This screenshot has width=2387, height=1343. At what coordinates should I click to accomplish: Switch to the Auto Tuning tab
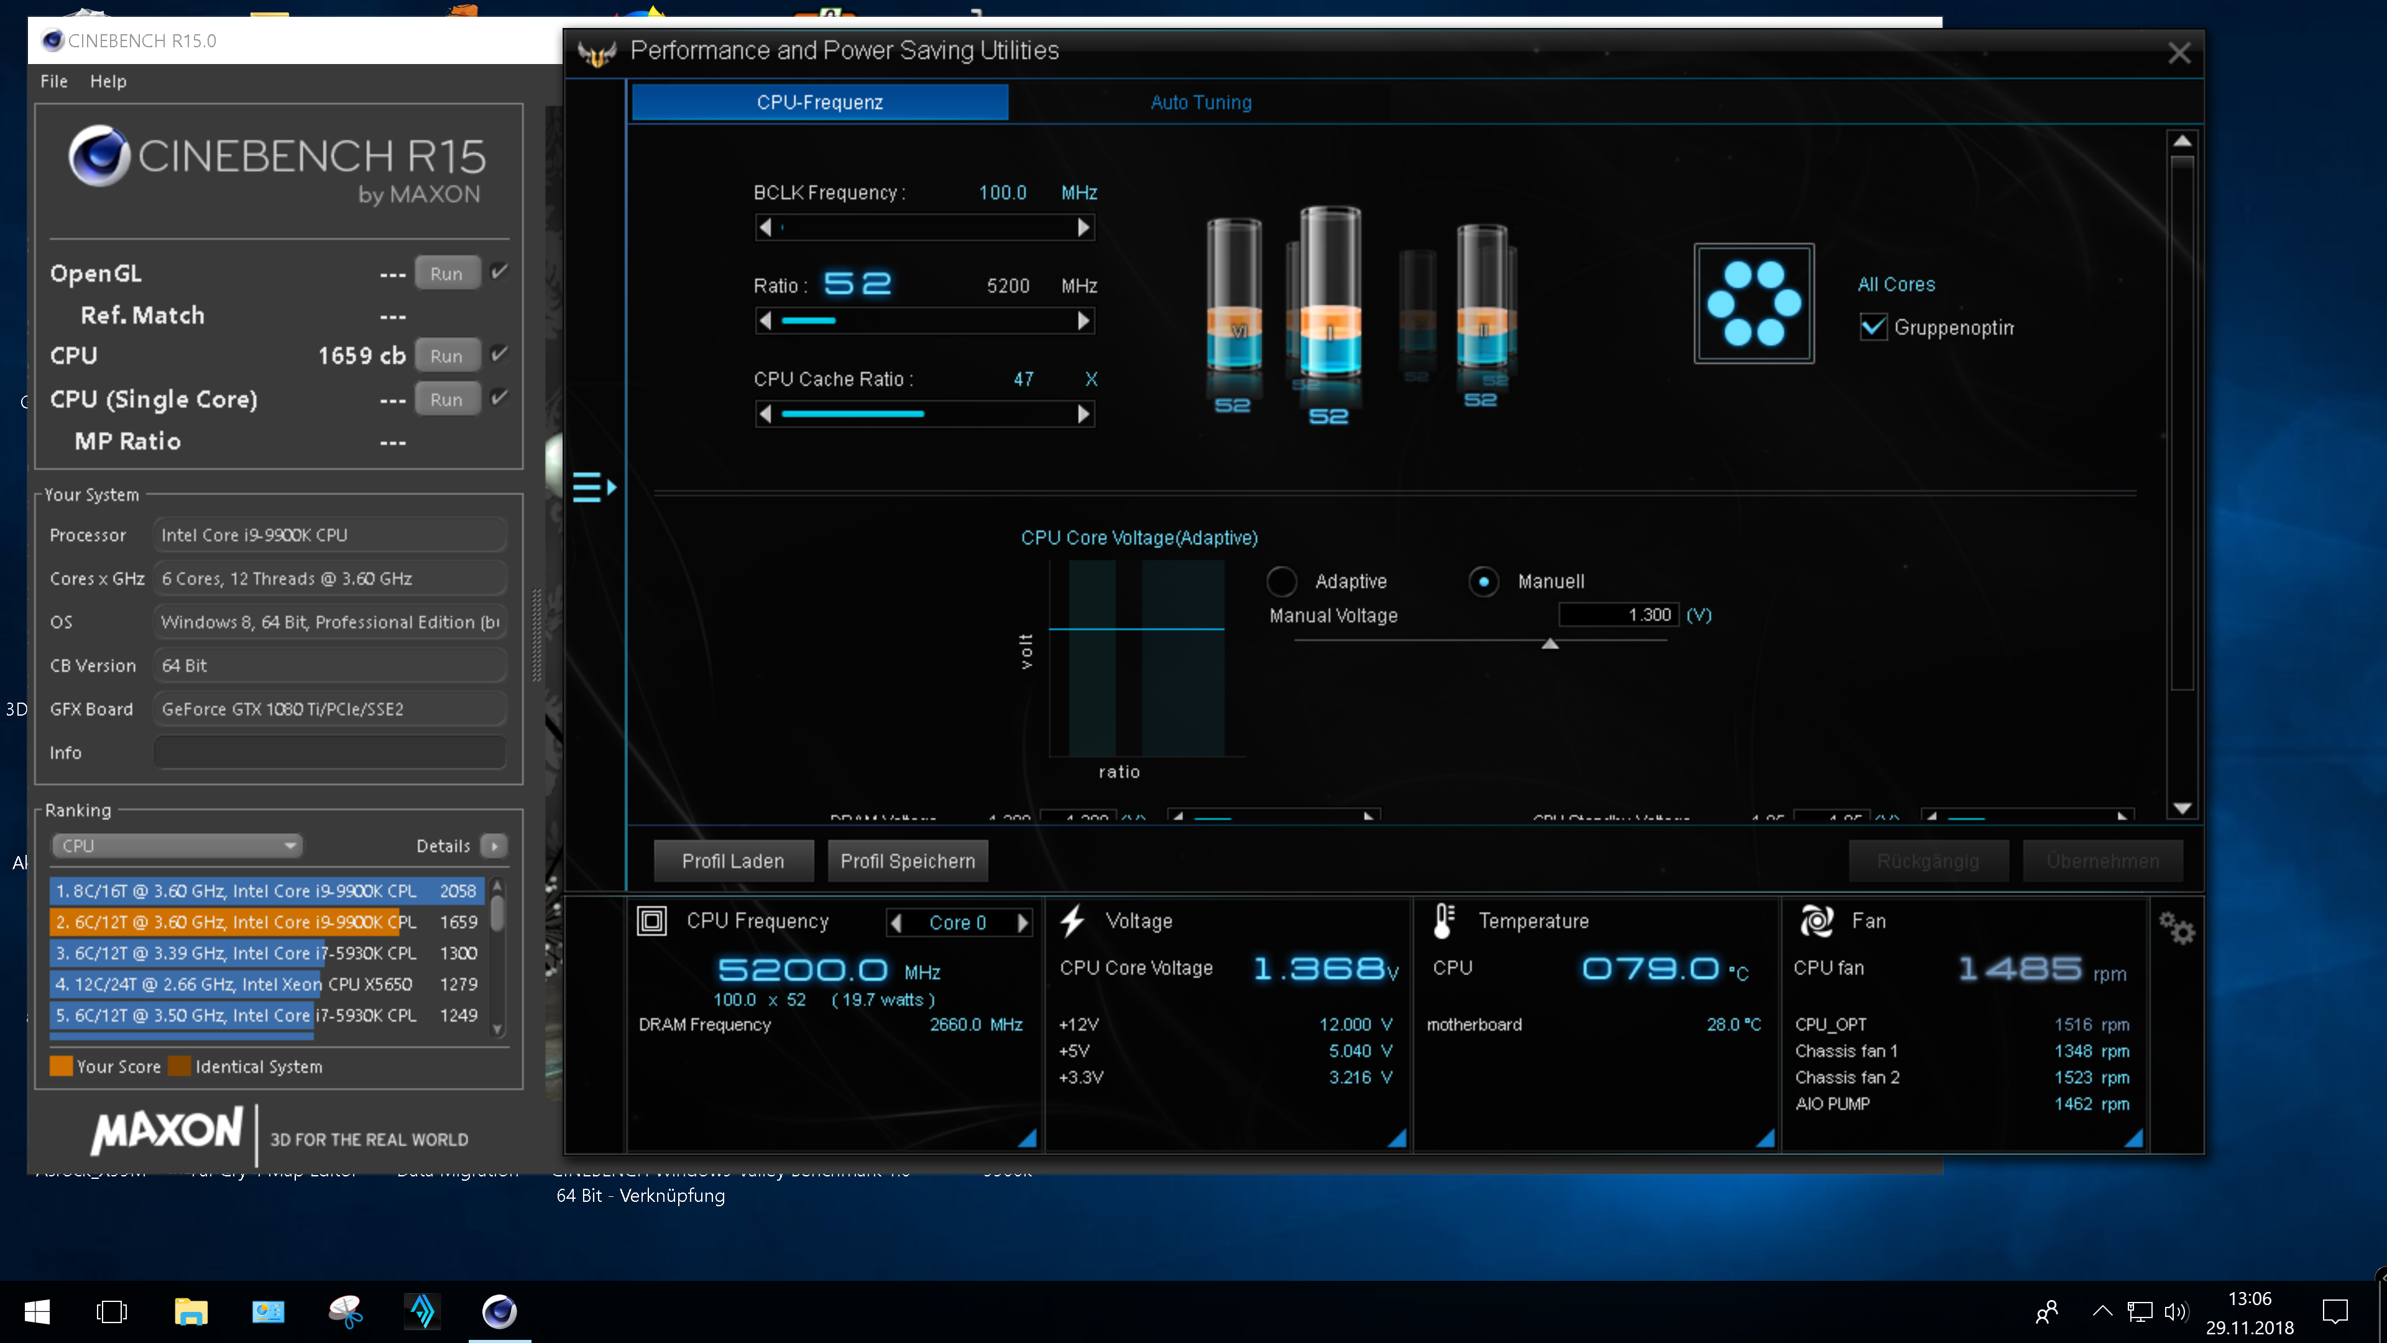coord(1200,102)
